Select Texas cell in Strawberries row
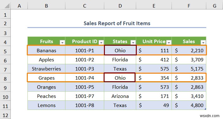This screenshot has height=119, width=223. click(x=120, y=69)
